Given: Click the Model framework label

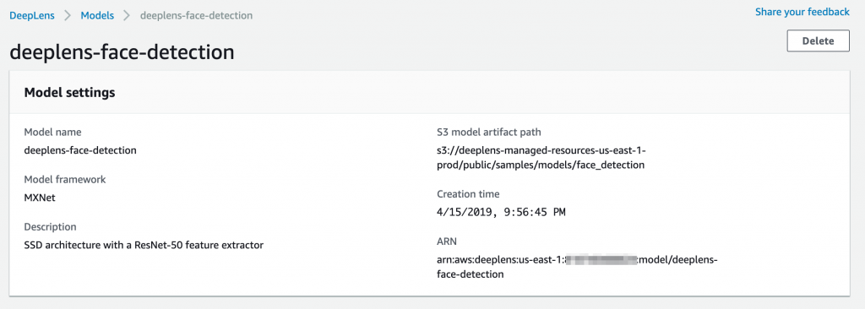Looking at the screenshot, I should click(65, 179).
